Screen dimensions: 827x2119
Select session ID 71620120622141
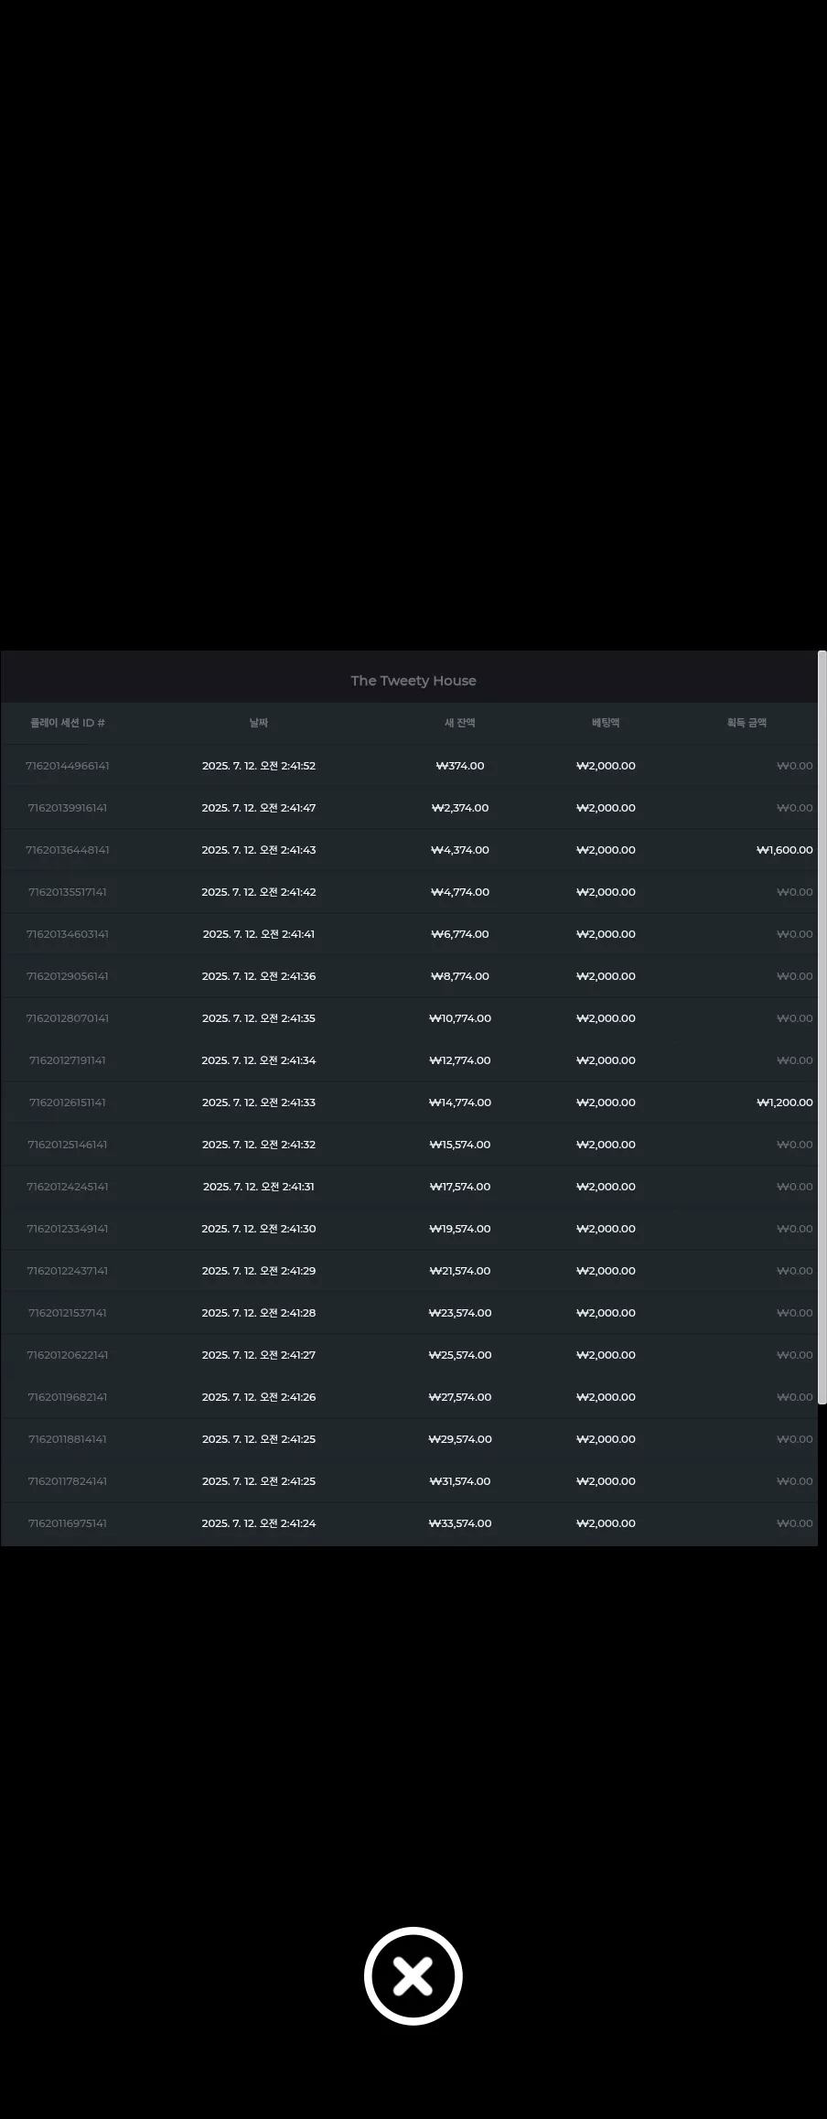[x=68, y=1355]
